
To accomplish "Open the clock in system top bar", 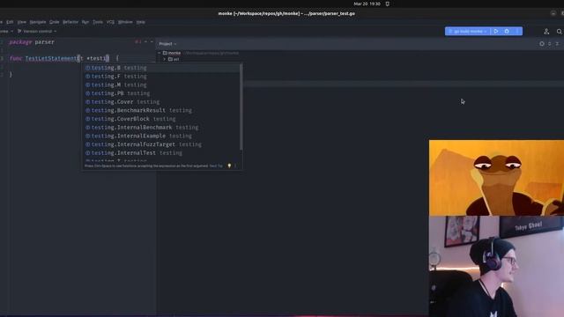I will [x=367, y=4].
